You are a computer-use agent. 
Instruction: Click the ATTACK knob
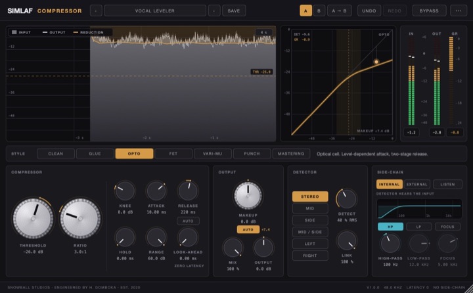pos(156,191)
